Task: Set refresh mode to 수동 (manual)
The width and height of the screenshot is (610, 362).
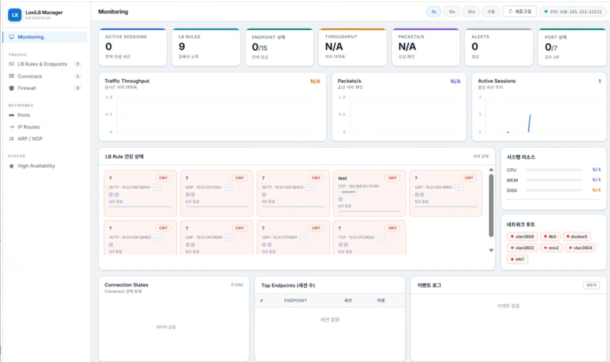Action: coord(490,11)
